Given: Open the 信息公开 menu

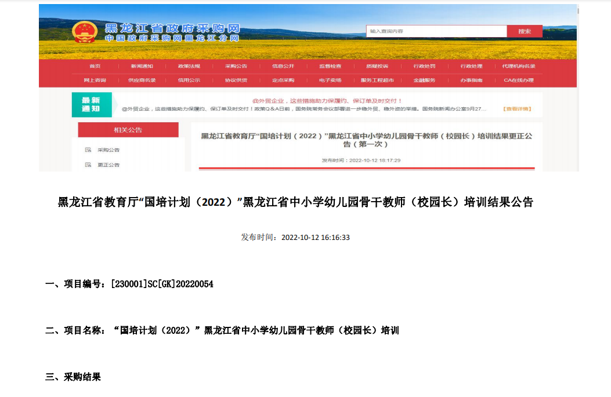Looking at the screenshot, I should click(x=283, y=66).
